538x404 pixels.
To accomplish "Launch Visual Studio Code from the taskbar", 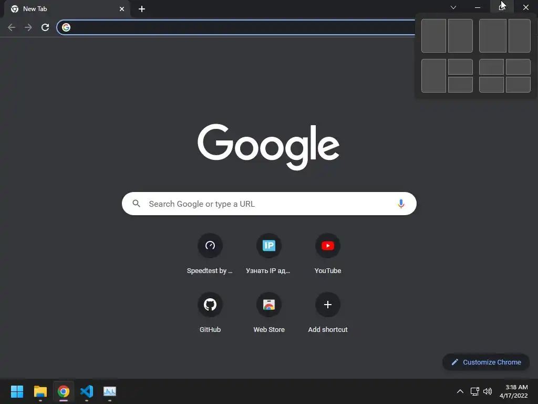I will click(87, 391).
